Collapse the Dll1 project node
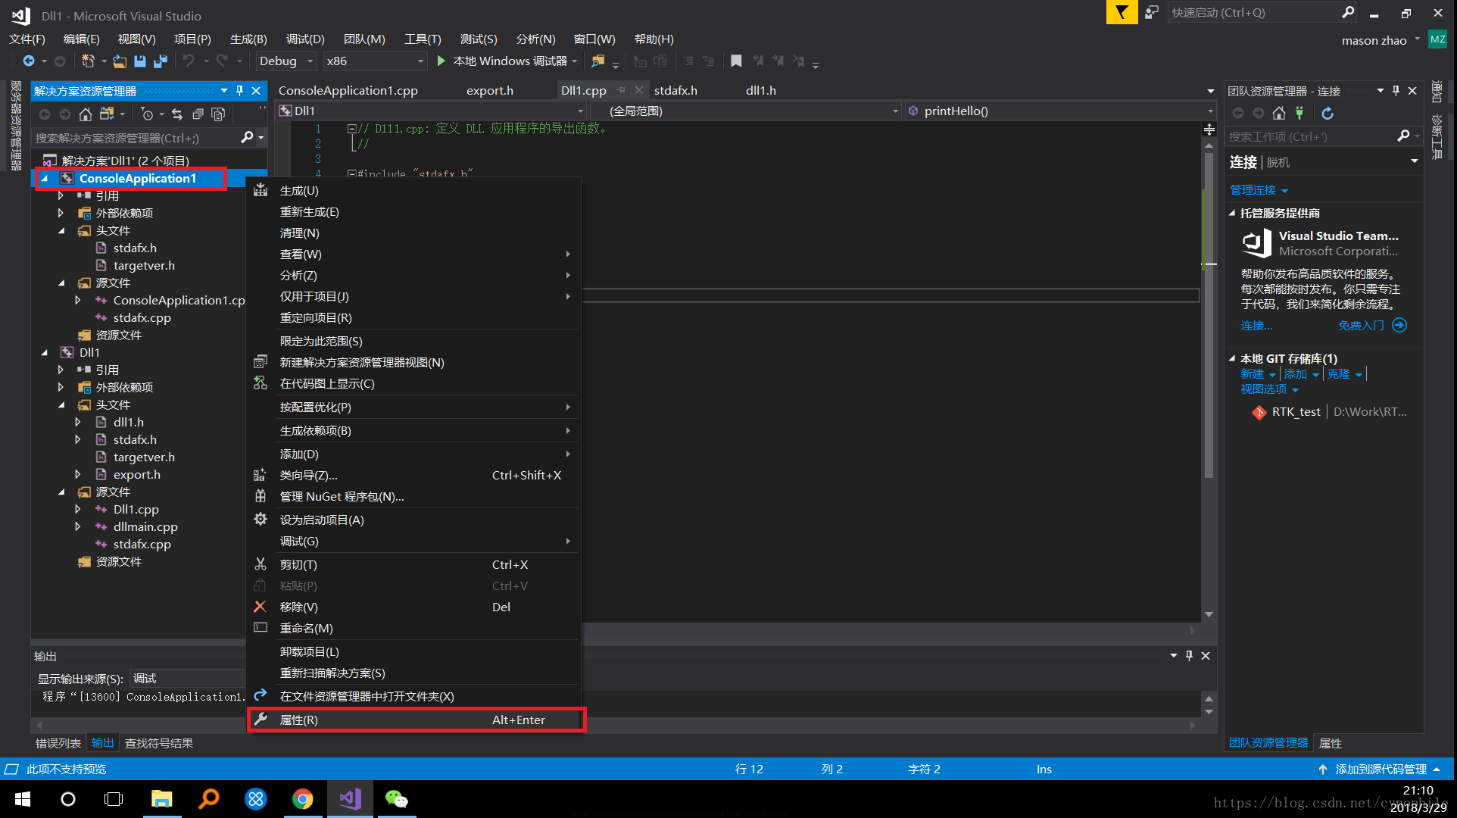The image size is (1457, 818). tap(45, 353)
